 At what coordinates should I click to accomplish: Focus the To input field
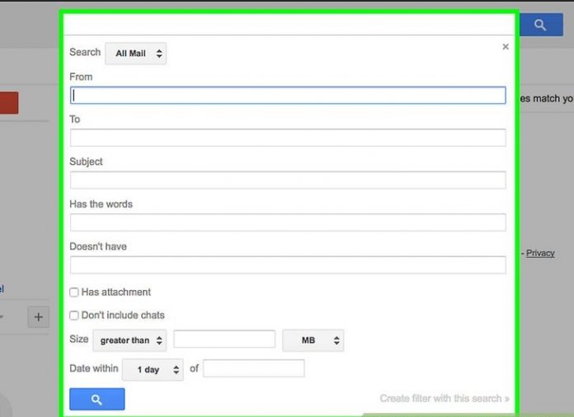(288, 138)
